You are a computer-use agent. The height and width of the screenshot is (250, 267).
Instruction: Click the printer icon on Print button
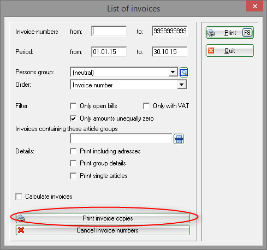tap(211, 33)
